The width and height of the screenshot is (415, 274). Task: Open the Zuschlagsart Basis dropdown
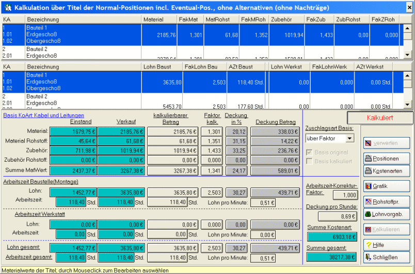[x=350, y=139]
